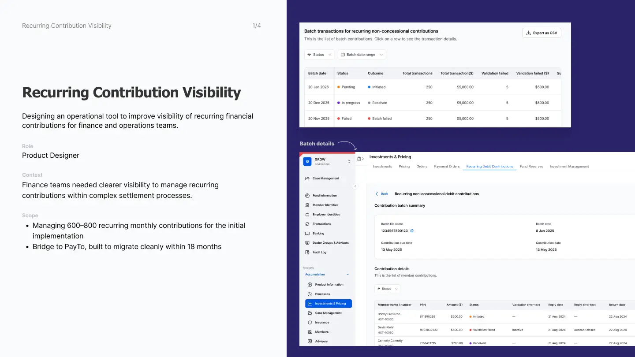Open Status filter under Contribution details
The height and width of the screenshot is (357, 635).
pos(387,289)
